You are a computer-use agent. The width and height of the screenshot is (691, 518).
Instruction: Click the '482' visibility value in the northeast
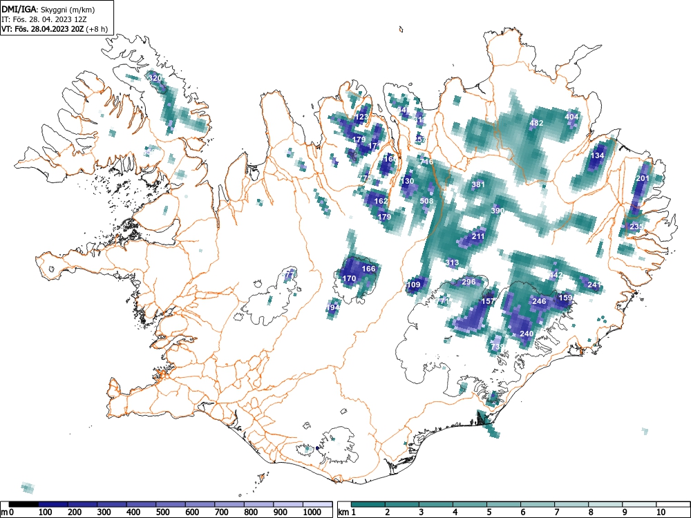click(x=536, y=123)
